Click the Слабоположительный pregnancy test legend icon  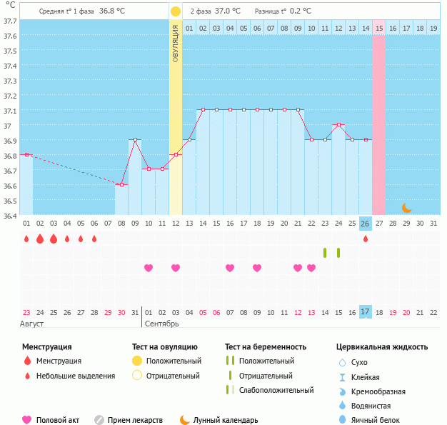[x=230, y=390]
